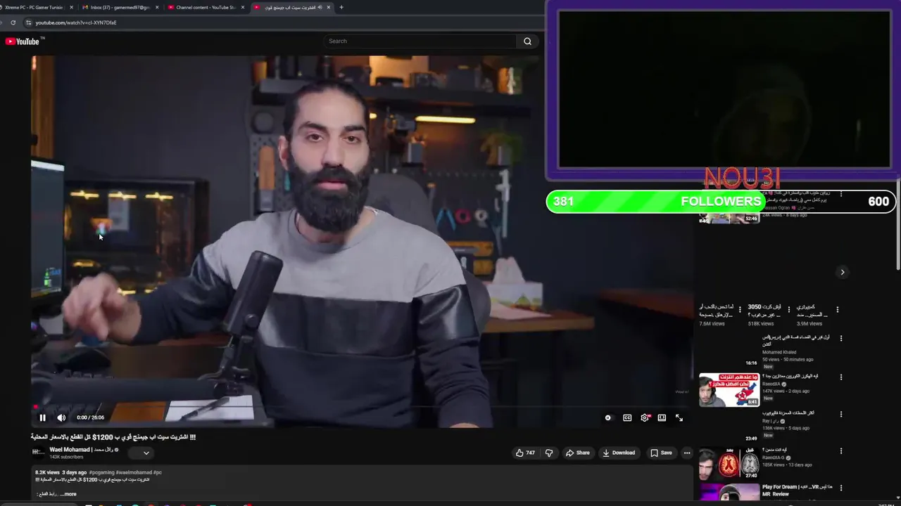Mute the video with the speaker icon
901x506 pixels.
(x=61, y=417)
